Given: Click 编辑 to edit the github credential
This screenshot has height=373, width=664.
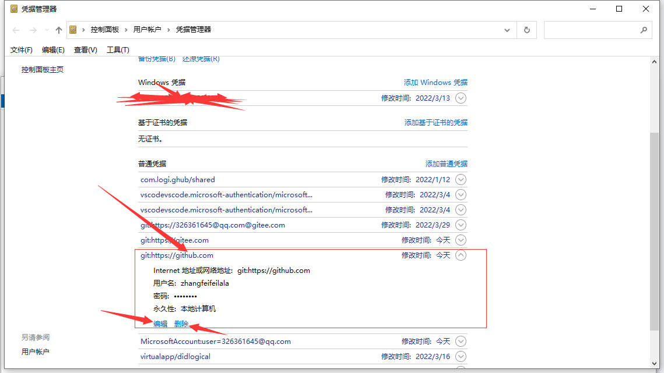Looking at the screenshot, I should pyautogui.click(x=159, y=324).
